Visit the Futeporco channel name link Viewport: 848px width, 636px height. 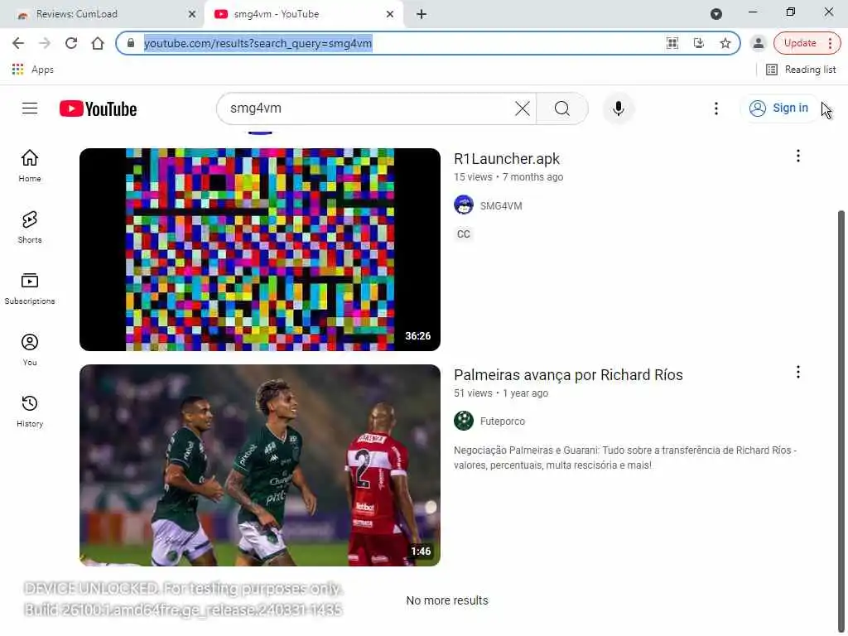pyautogui.click(x=502, y=421)
